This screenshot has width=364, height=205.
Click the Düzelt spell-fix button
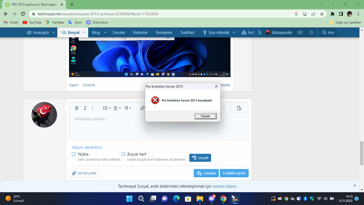[x=200, y=158]
